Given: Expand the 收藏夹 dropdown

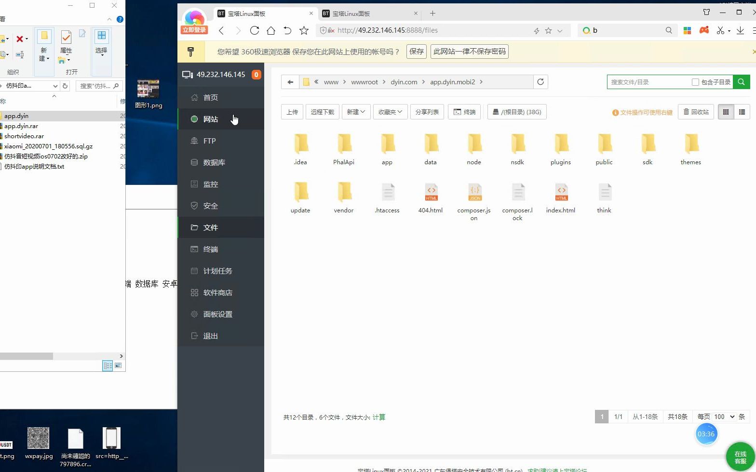Looking at the screenshot, I should pos(390,112).
